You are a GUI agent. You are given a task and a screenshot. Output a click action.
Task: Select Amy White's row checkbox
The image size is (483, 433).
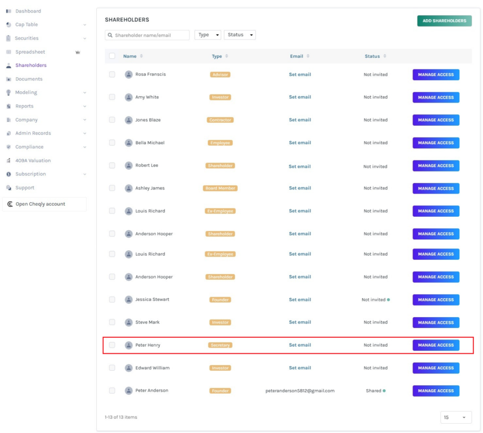click(x=112, y=97)
